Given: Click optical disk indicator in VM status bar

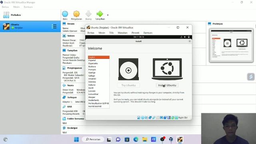Looking at the screenshot, I should point(142,118).
